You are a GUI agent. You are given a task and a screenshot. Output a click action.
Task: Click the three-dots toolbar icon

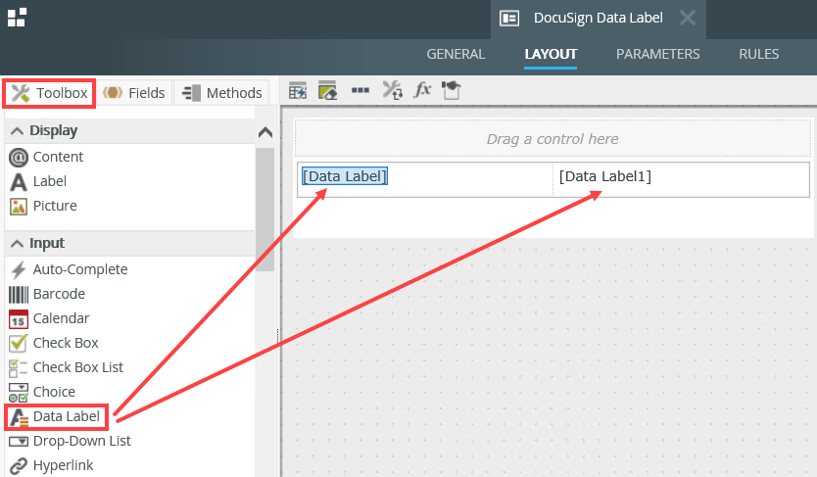[x=360, y=91]
